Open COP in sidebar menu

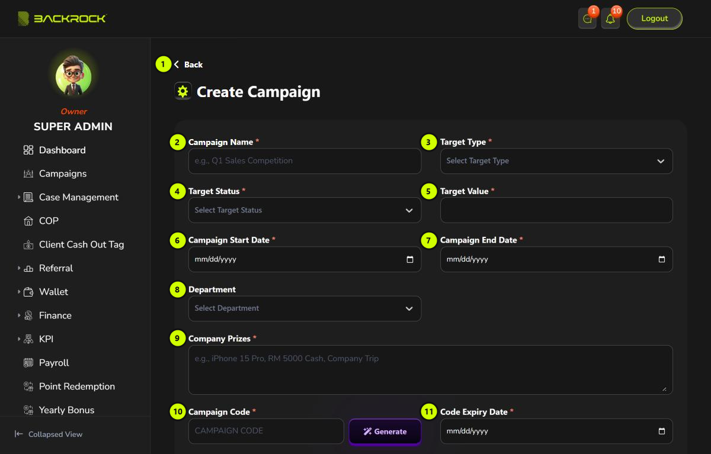pos(49,221)
